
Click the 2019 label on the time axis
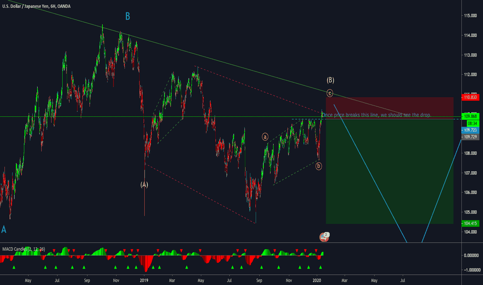coord(144,280)
